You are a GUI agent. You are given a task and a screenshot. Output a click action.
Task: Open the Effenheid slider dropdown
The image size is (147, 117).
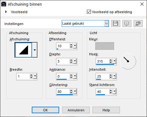click(75, 46)
